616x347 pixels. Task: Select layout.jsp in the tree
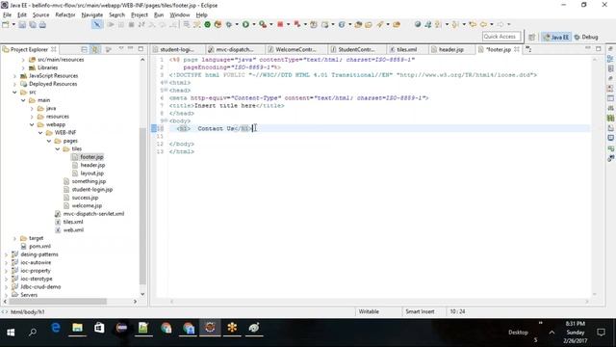(92, 173)
